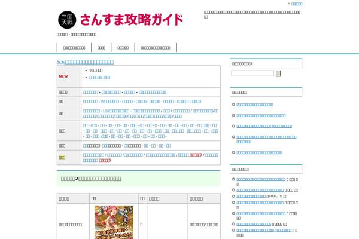Viewport: 359px width, 239px height.
Task: Open the blue link in the NEW row
Action: coord(99,78)
